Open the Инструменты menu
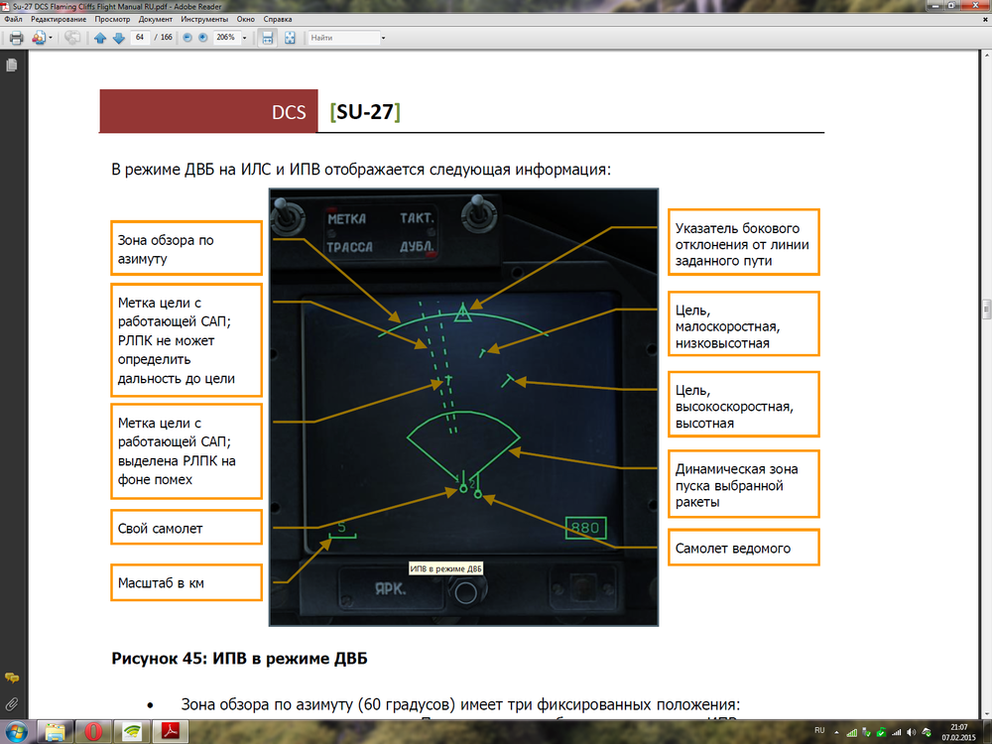 click(x=204, y=19)
